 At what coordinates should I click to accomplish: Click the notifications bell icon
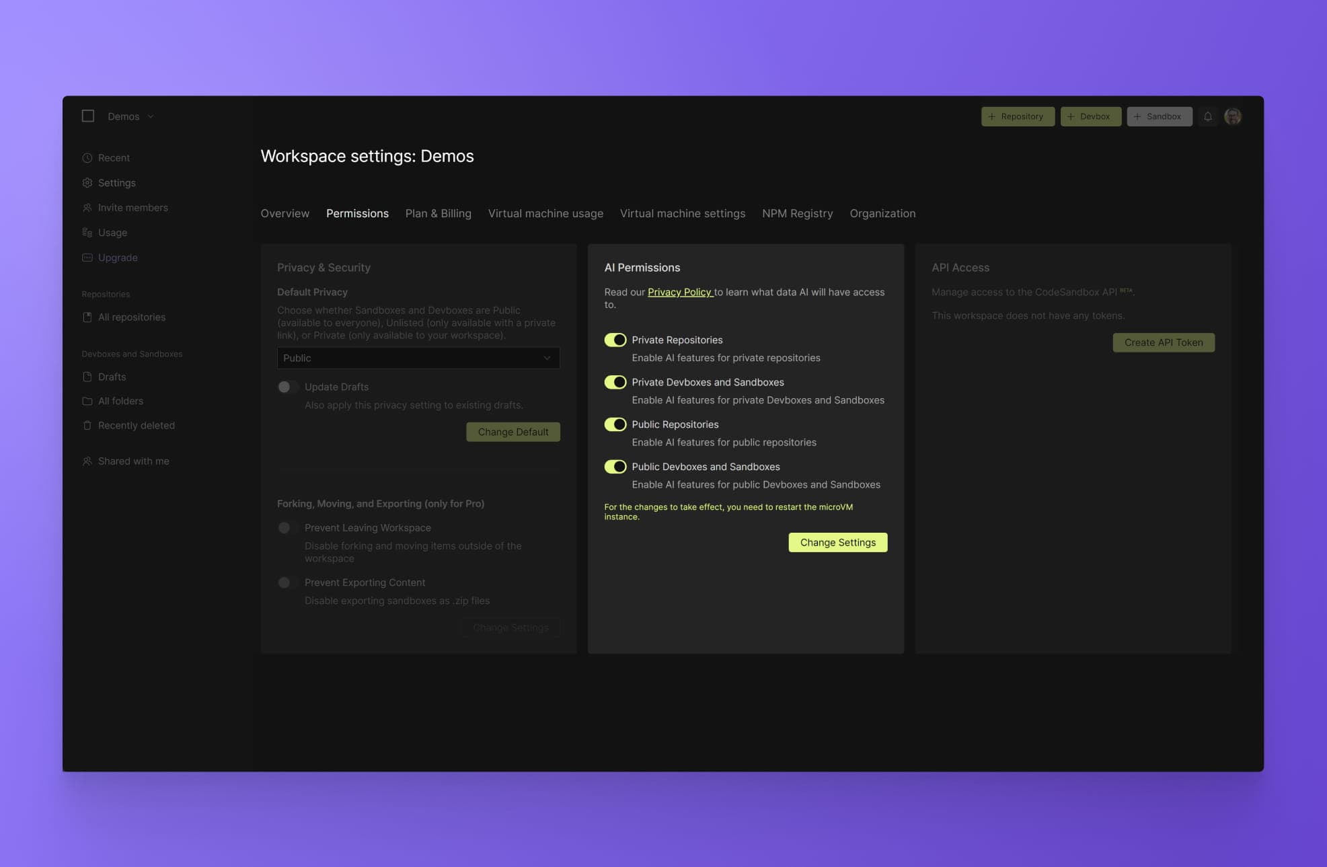pyautogui.click(x=1207, y=116)
